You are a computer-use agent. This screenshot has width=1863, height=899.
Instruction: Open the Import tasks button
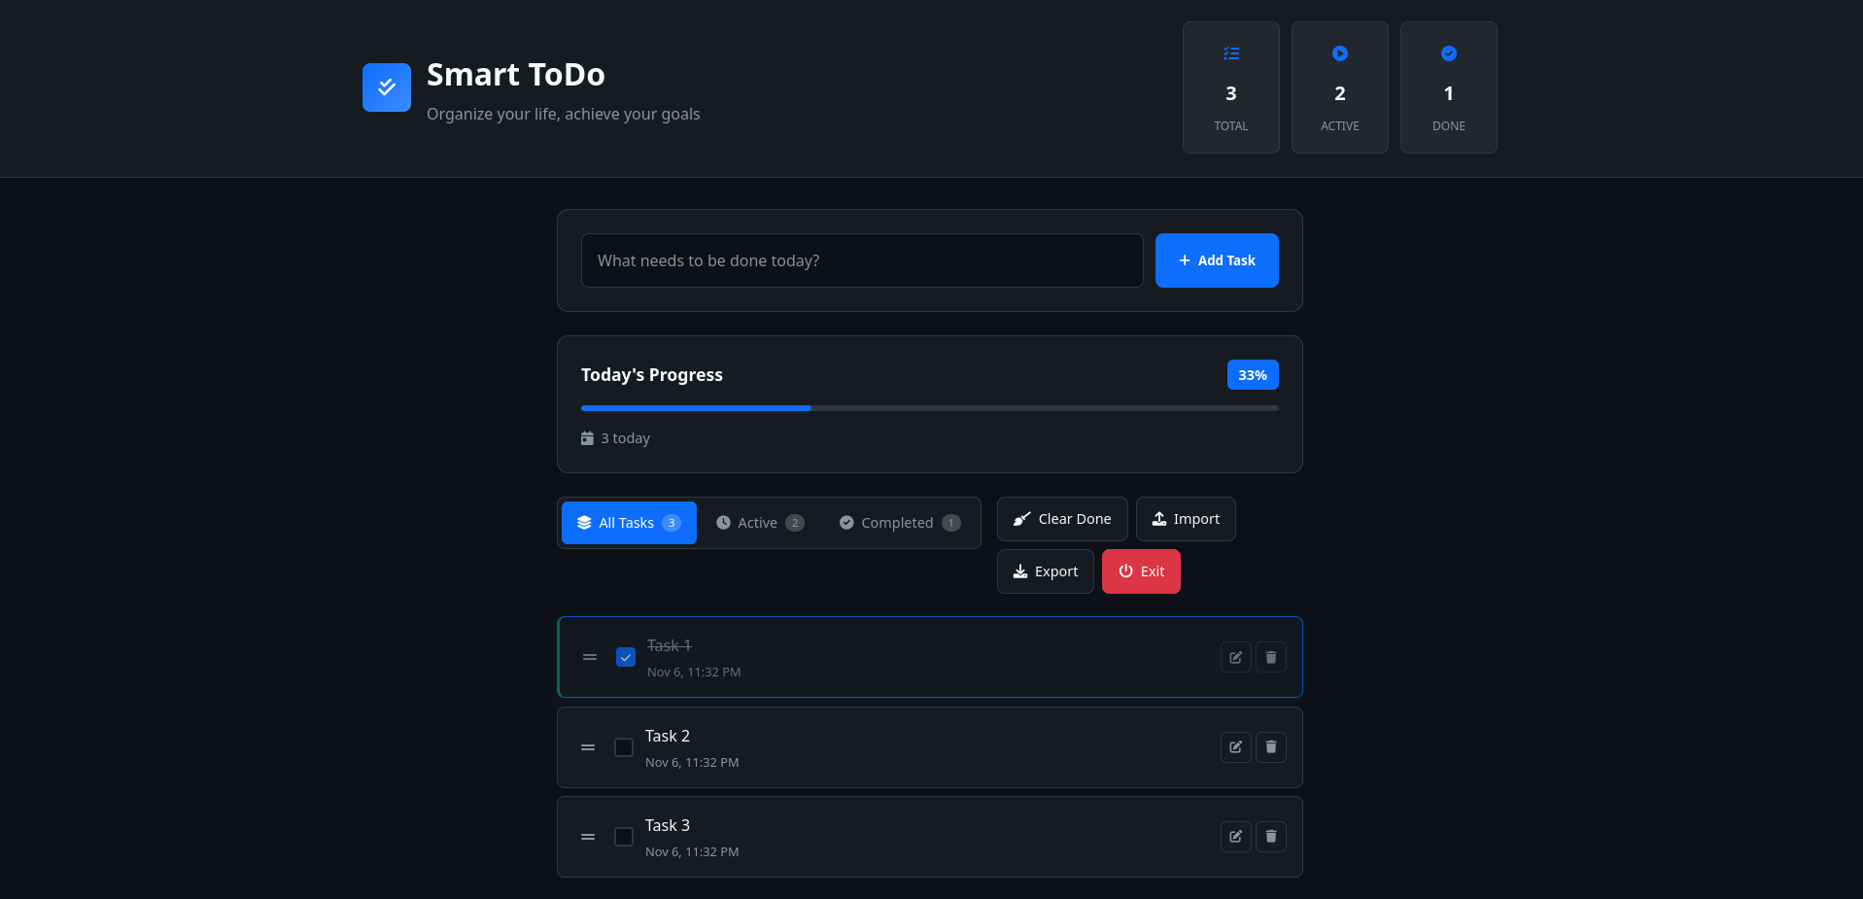[x=1186, y=519]
